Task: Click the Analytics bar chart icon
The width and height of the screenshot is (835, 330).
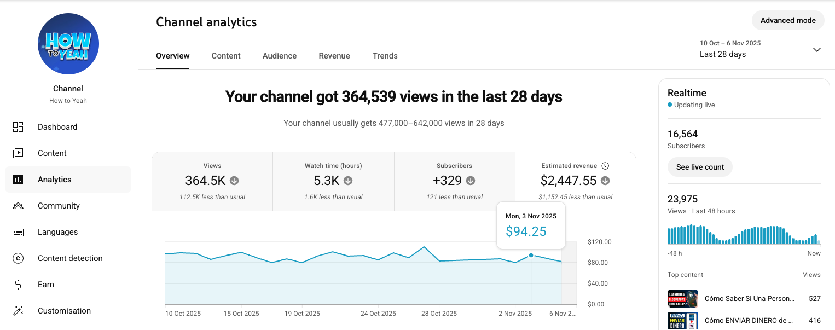Action: click(18, 180)
